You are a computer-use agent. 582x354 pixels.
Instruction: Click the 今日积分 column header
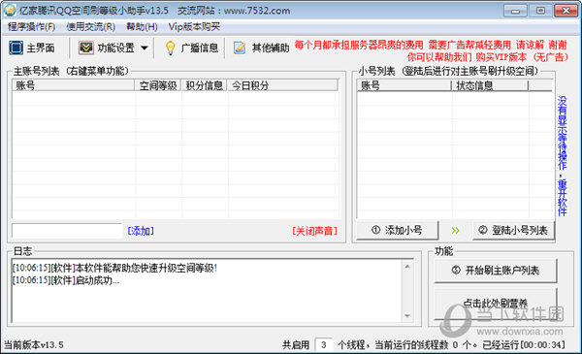[283, 85]
